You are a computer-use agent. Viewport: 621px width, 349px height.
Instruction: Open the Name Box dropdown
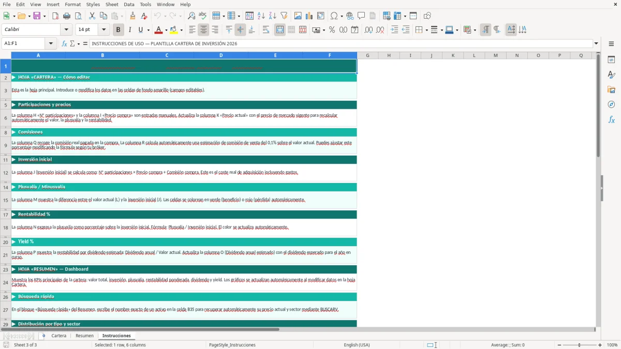(51, 43)
